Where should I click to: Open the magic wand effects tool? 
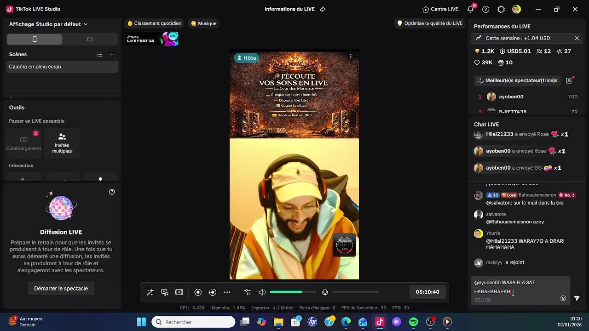coord(150,292)
